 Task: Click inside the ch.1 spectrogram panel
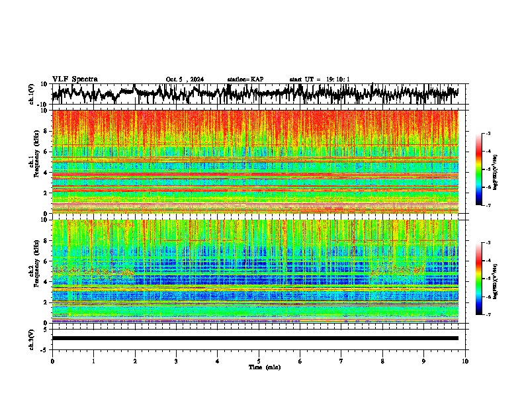point(255,161)
